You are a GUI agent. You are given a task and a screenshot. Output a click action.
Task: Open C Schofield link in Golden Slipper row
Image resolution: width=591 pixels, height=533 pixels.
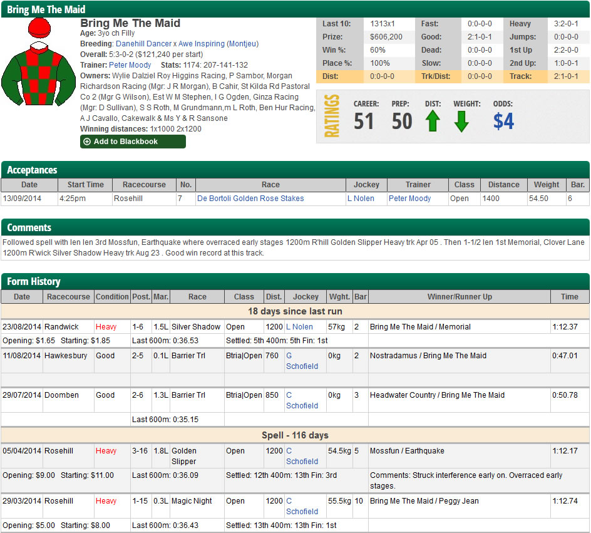click(x=302, y=456)
